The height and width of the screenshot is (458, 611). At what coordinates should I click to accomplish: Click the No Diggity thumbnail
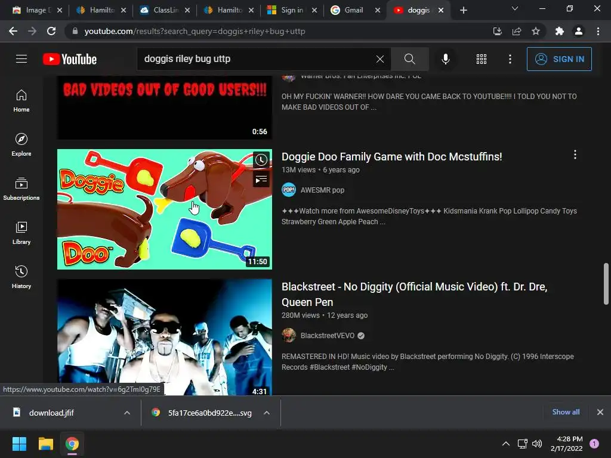tap(165, 337)
